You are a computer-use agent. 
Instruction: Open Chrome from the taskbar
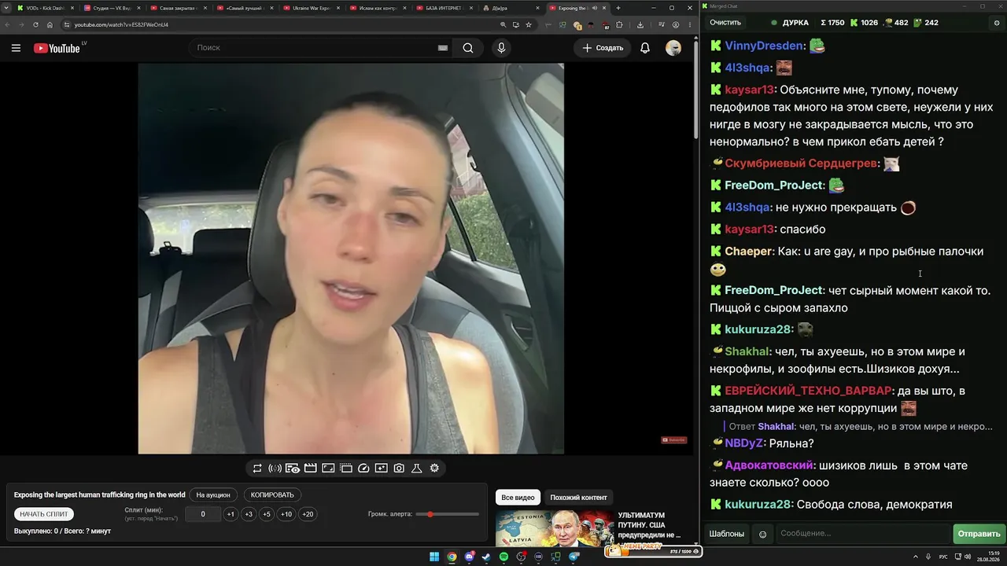(x=452, y=557)
